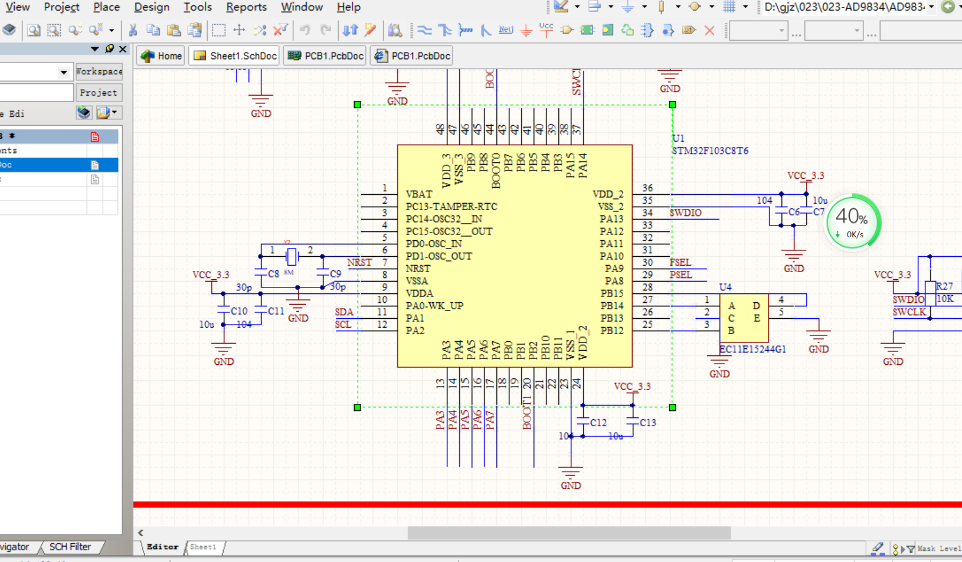Click the Mask Level button
The height and width of the screenshot is (562, 962).
click(938, 548)
